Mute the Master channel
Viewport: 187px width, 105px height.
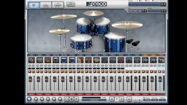point(160,71)
